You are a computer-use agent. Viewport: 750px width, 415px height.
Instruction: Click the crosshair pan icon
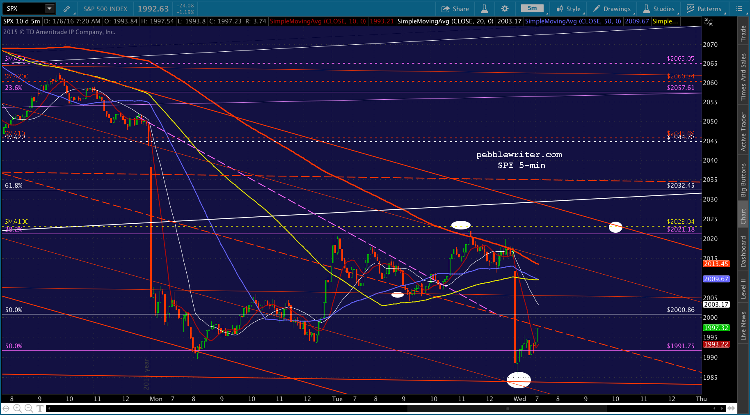coord(6,408)
